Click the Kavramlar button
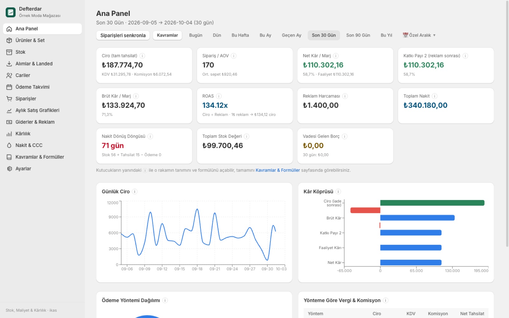 (167, 35)
